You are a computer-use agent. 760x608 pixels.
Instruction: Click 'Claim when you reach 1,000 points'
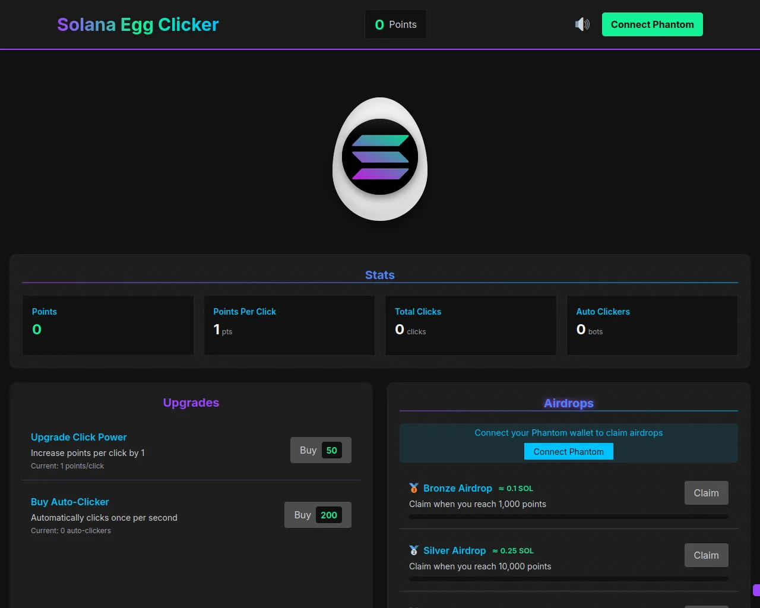coord(477,504)
